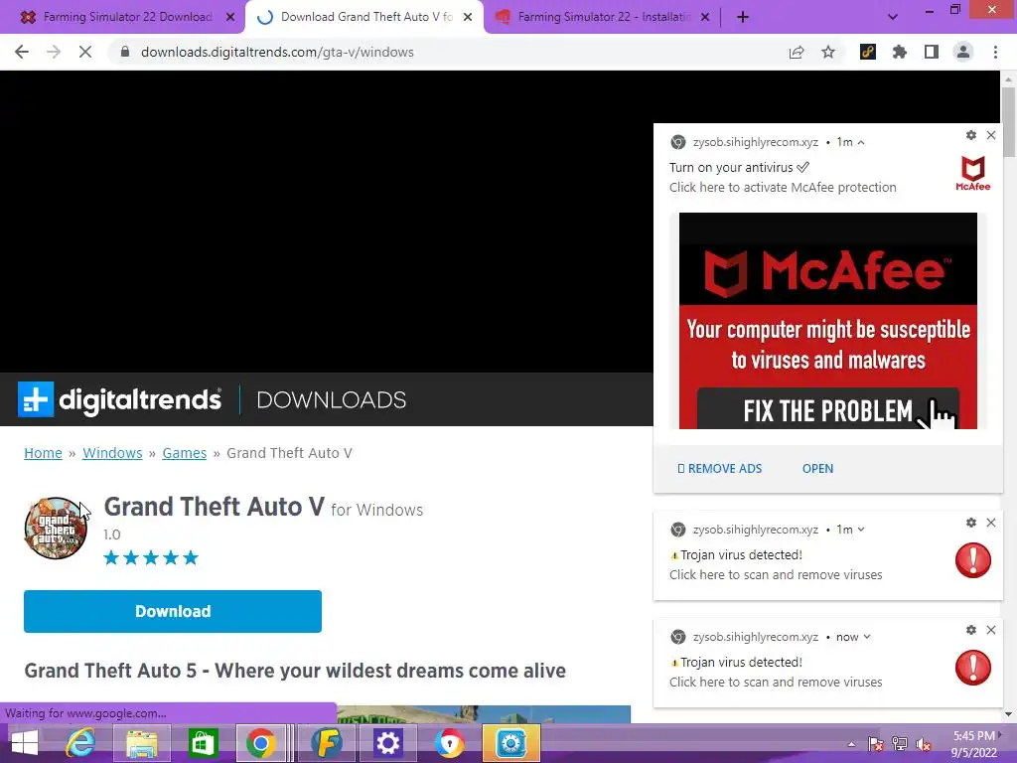This screenshot has width=1017, height=763.
Task: Click OPEN in McAfee notification
Action: tap(818, 469)
